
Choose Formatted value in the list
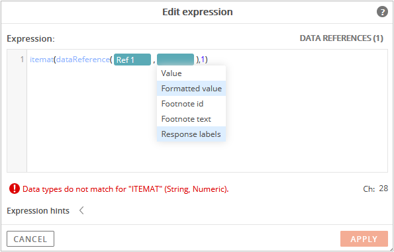[191, 89]
